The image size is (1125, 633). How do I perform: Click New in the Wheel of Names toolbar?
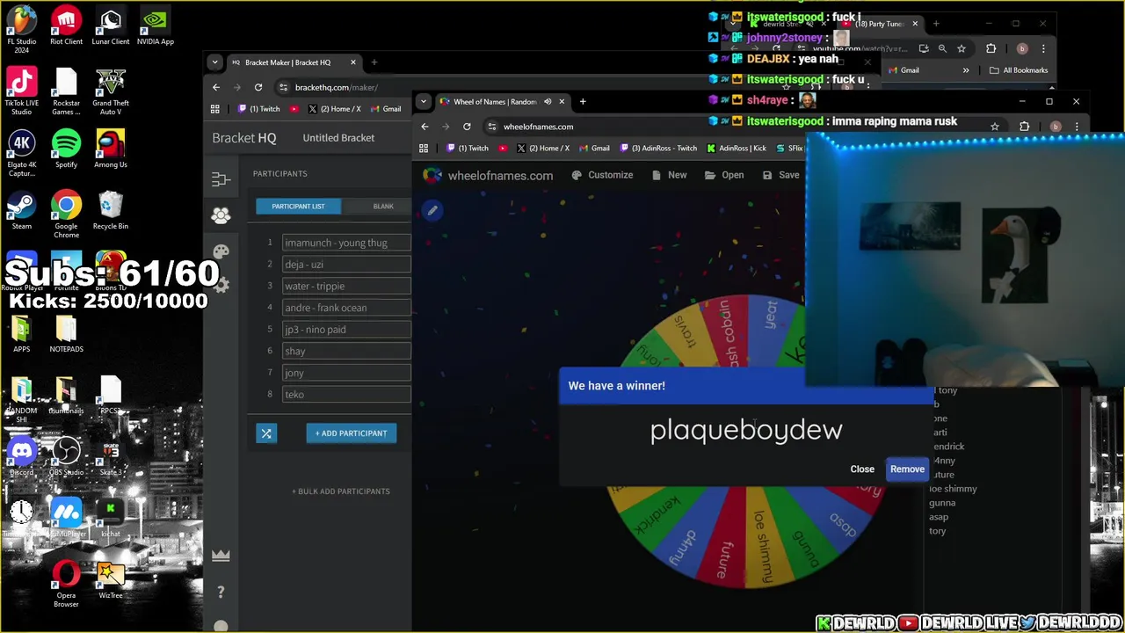[x=669, y=175]
